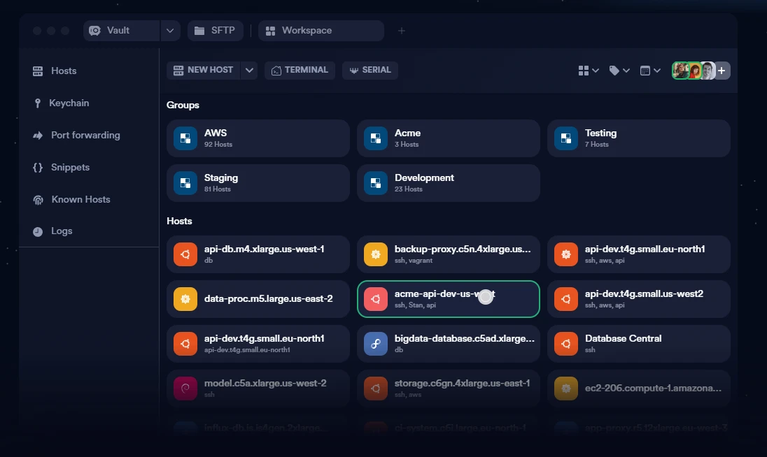Open the Vault tab
Screen dimensions: 767x457
(121, 31)
